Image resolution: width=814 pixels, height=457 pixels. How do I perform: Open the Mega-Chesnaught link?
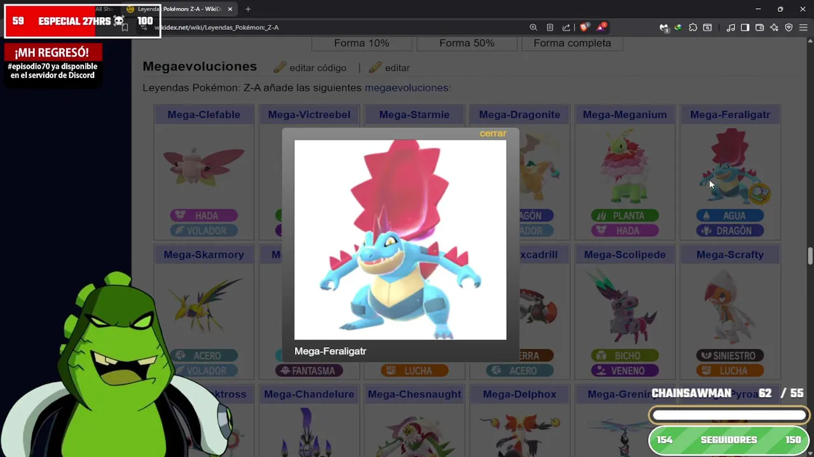[x=415, y=394]
